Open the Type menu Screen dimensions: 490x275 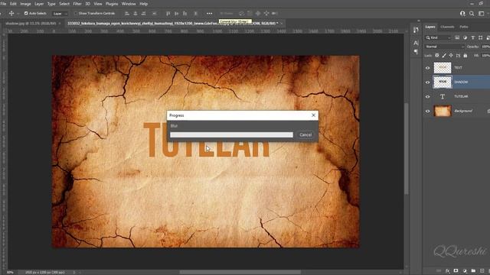[51, 4]
